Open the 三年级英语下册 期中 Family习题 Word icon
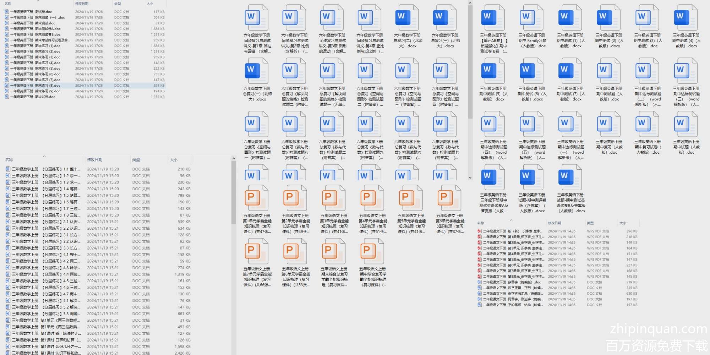710x355 pixels. (x=531, y=18)
